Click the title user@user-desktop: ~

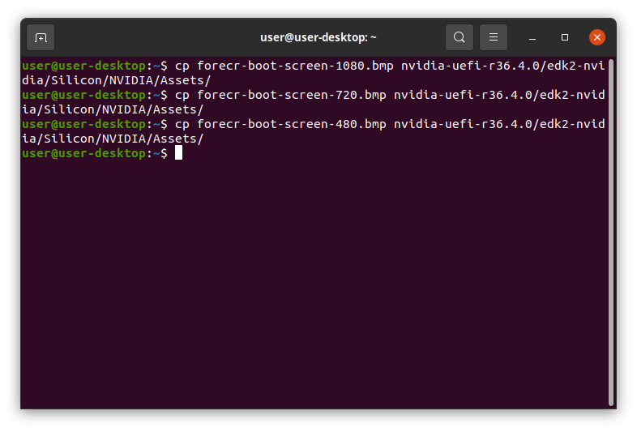(318, 37)
